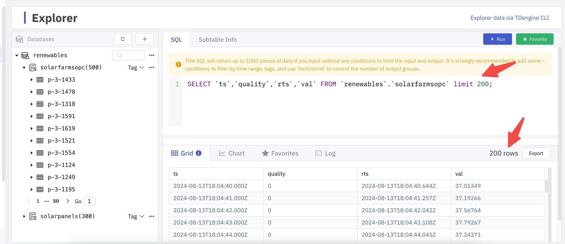Open the renewables database more options menu

coord(152,55)
